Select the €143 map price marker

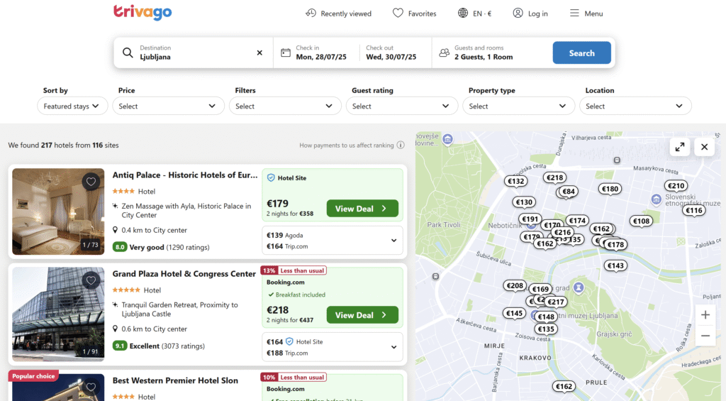pos(615,265)
